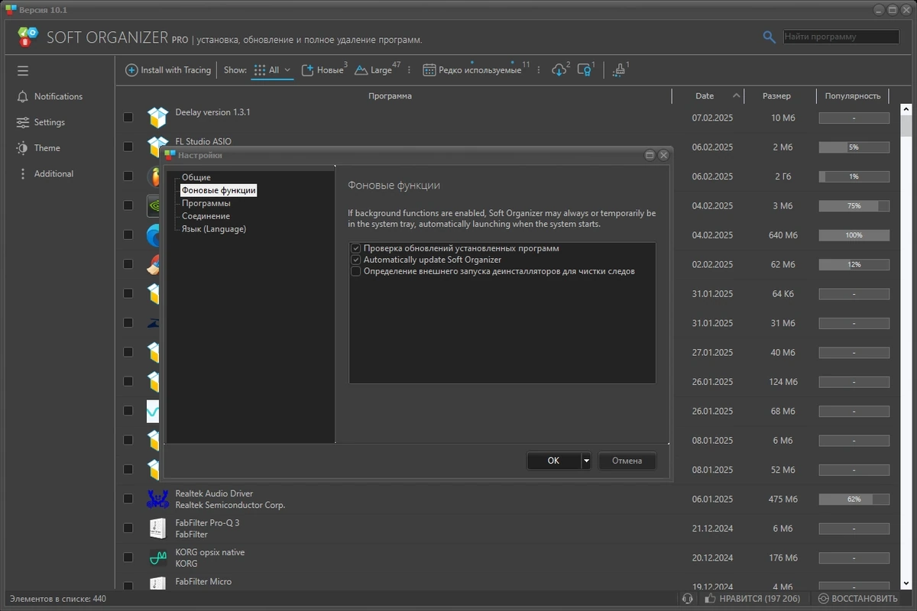Image resolution: width=917 pixels, height=611 pixels.
Task: Open the overflow dots after Редко используемые
Action: tap(539, 70)
